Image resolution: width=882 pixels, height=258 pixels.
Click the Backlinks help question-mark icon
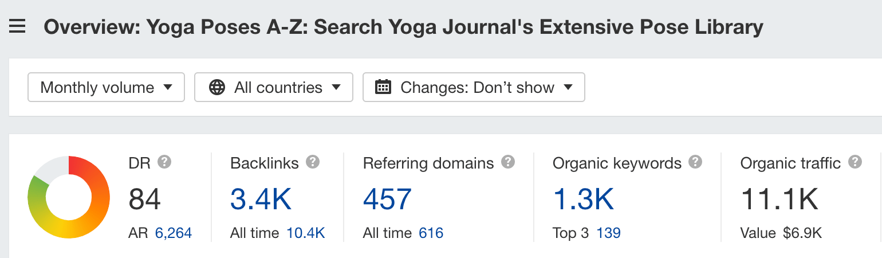(313, 162)
